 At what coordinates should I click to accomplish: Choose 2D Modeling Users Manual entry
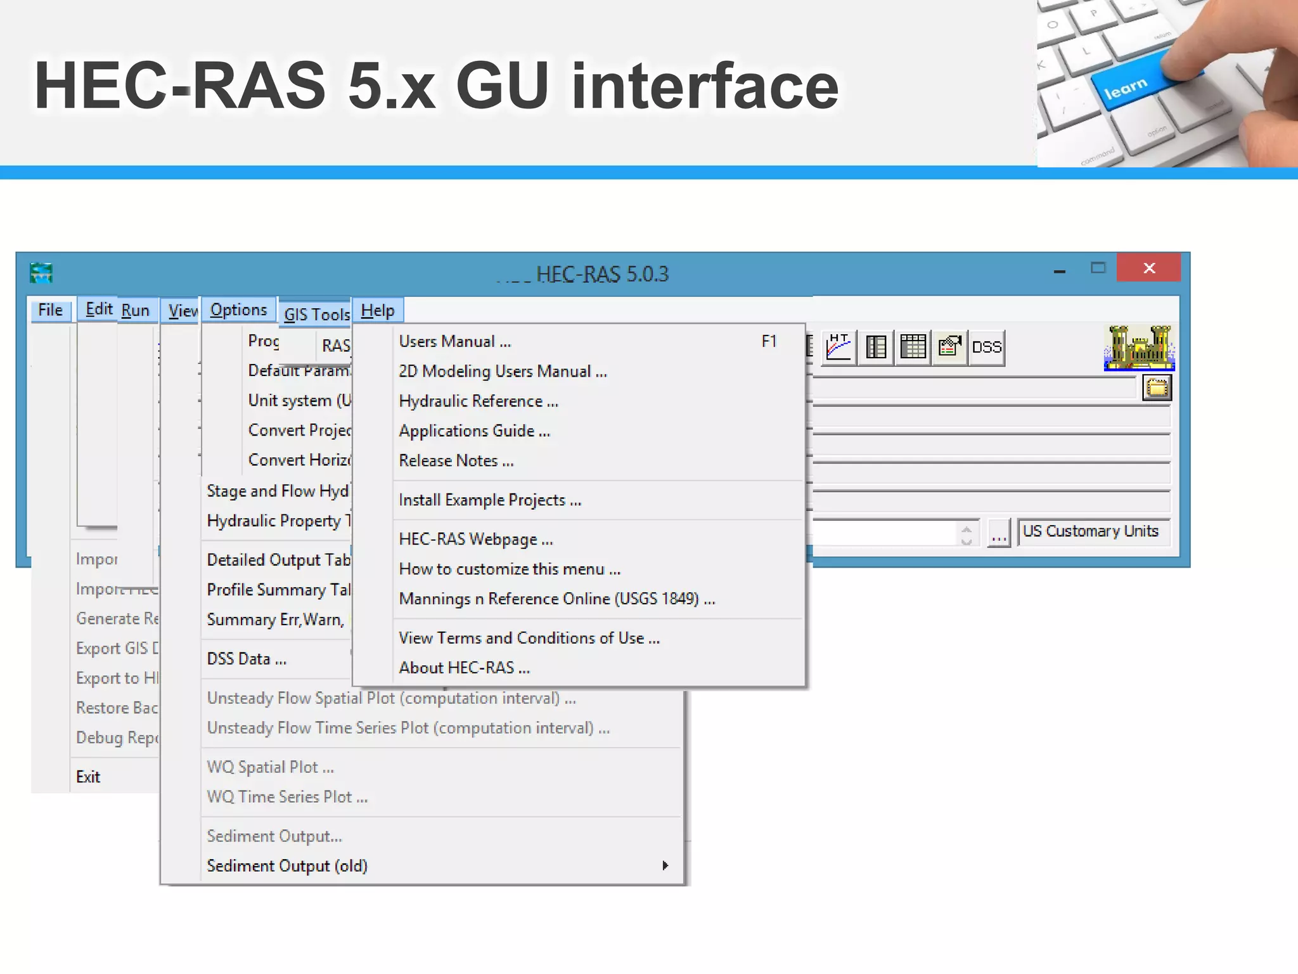[503, 372]
